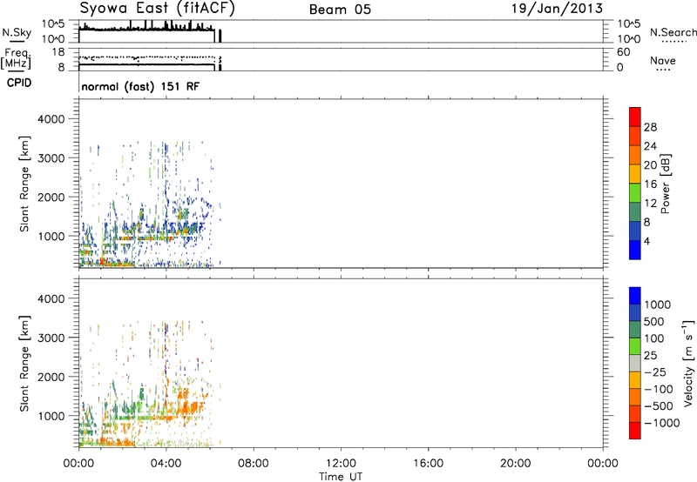Click the Velocity [m s-1] color bar title
Viewport: 697px width, 482px height.
click(688, 363)
